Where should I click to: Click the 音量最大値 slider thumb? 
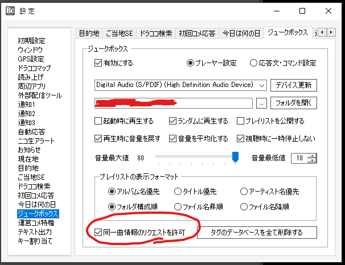coord(236,157)
